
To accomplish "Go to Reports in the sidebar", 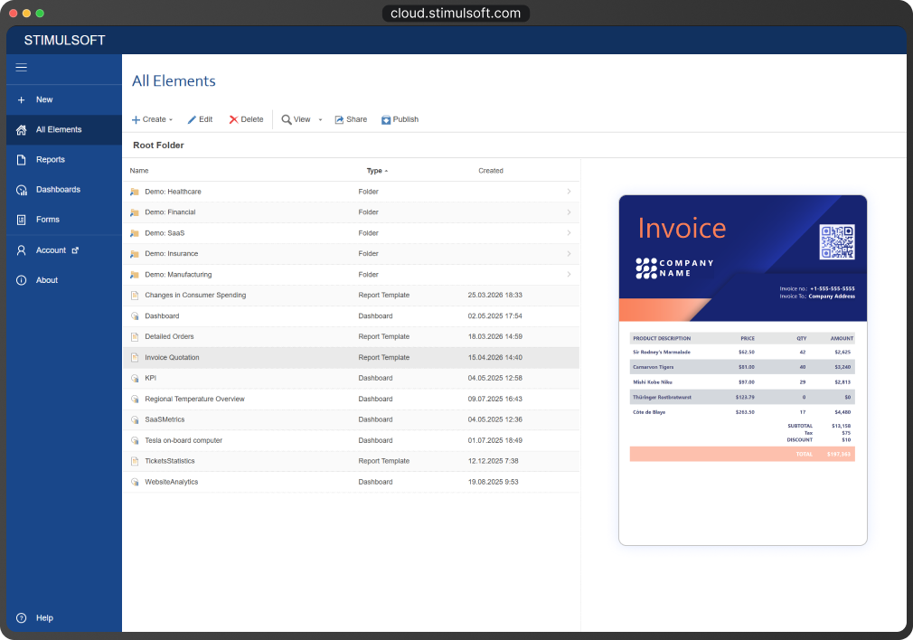I will 51,160.
